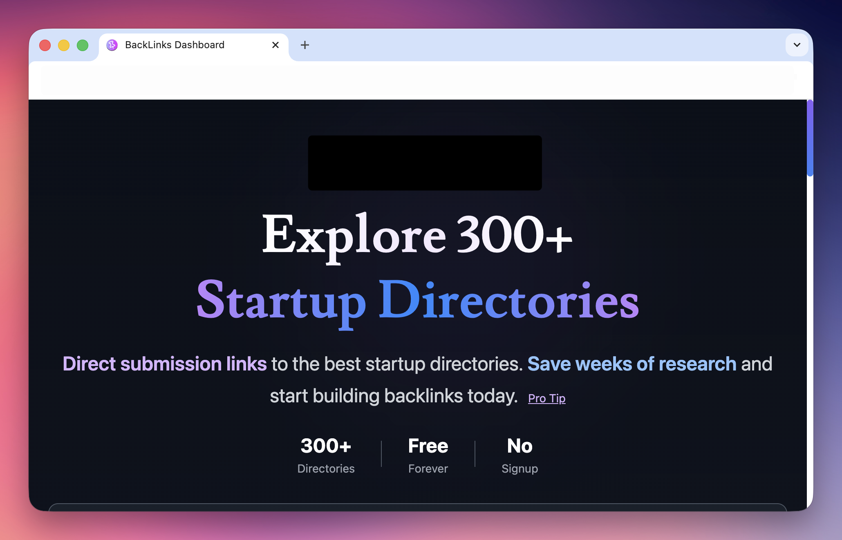Click the Save weeks of research highlighted text
The width and height of the screenshot is (842, 540).
click(631, 364)
